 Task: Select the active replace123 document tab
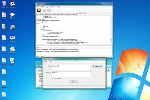(81, 14)
